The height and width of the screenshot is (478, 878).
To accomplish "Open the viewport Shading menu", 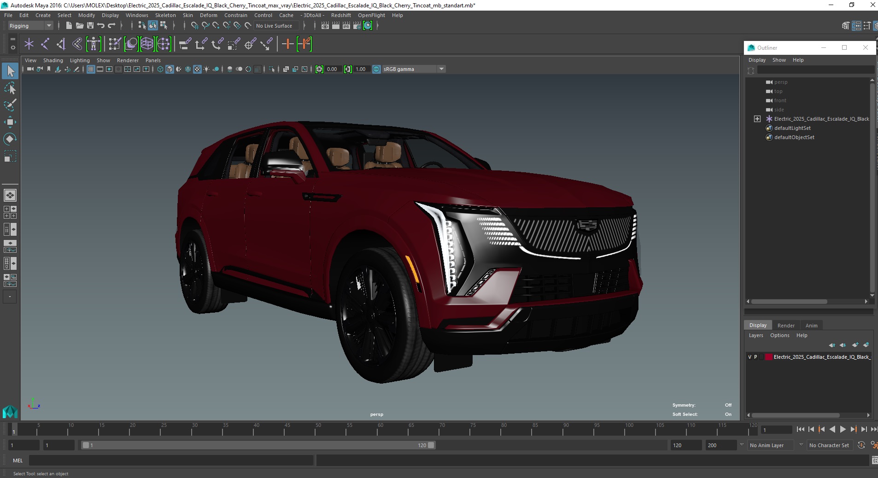I will pyautogui.click(x=53, y=60).
